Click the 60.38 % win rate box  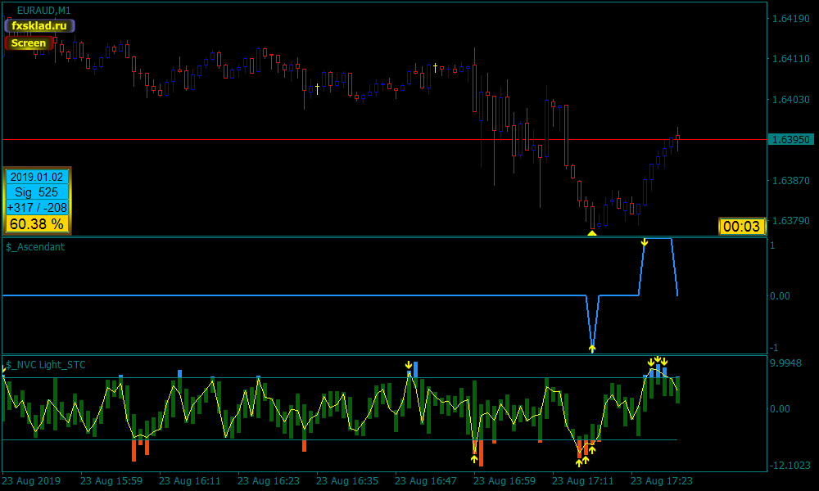pyautogui.click(x=38, y=223)
